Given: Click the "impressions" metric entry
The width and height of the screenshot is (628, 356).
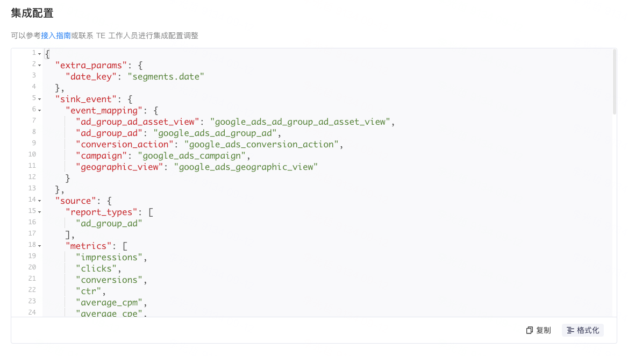Looking at the screenshot, I should [x=109, y=257].
